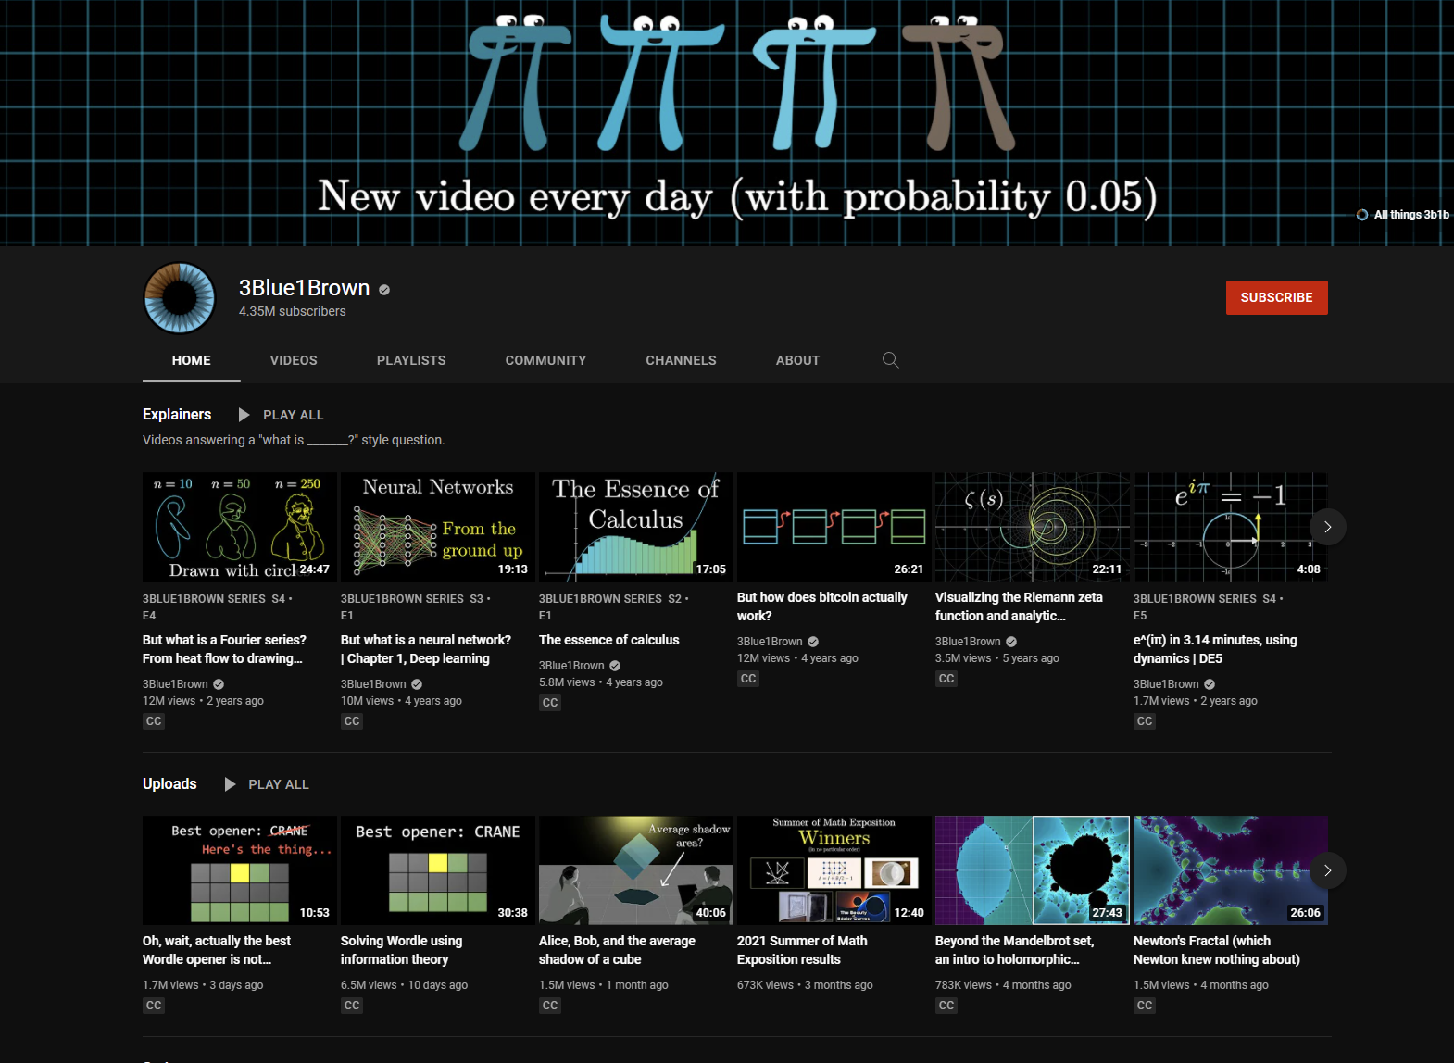The width and height of the screenshot is (1454, 1063).
Task: Open the average shadow of cube thumbnail
Action: point(636,870)
